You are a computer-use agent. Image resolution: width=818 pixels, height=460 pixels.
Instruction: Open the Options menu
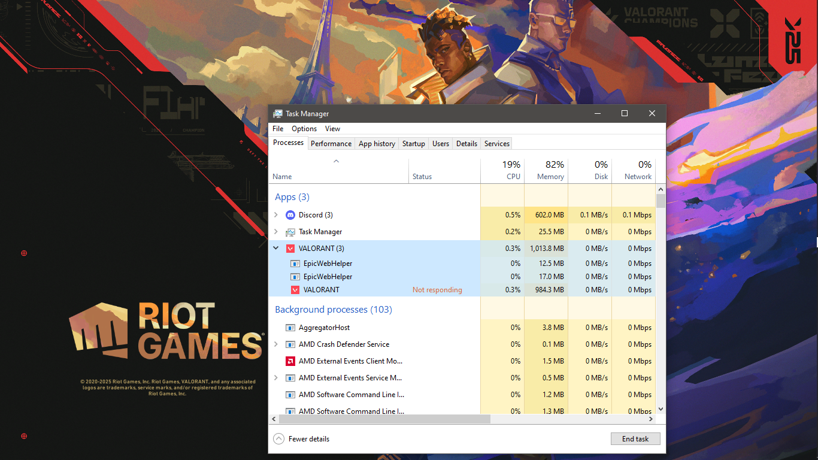click(304, 129)
